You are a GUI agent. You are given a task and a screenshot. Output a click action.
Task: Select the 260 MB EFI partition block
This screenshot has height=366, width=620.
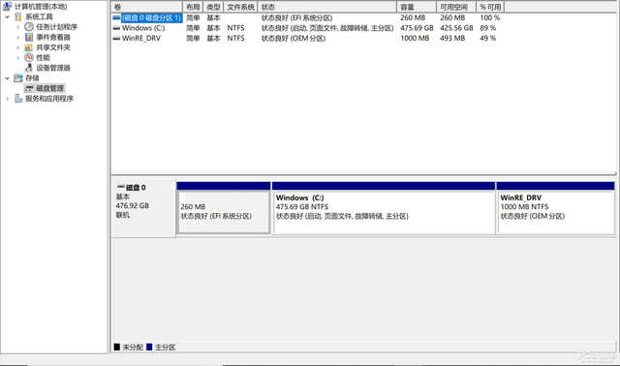coord(224,208)
